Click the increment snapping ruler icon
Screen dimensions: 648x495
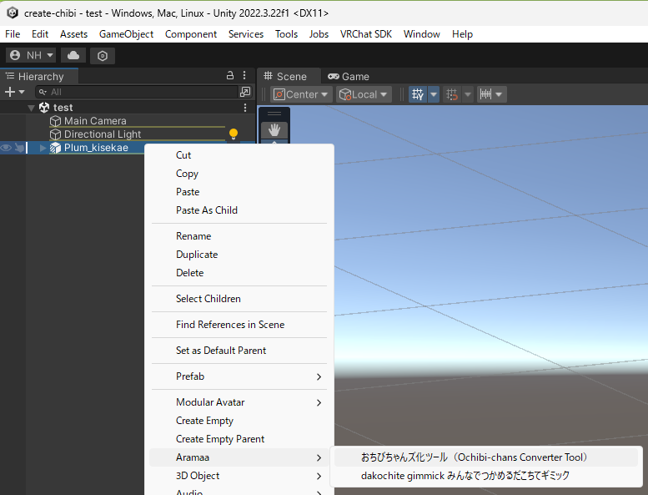pos(485,94)
